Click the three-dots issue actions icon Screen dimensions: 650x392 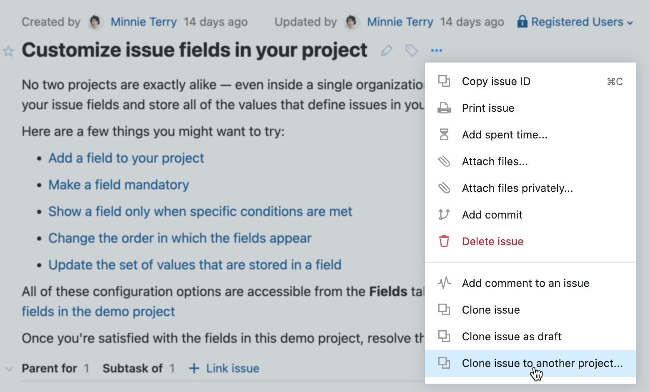pos(436,51)
